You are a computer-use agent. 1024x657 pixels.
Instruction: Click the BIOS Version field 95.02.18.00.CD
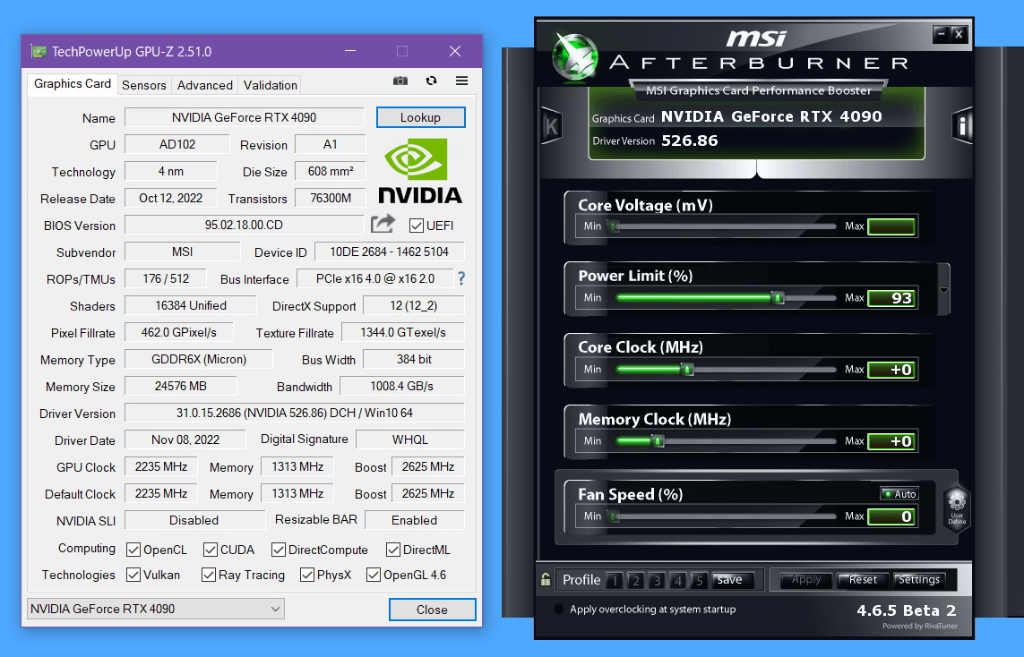coord(245,225)
